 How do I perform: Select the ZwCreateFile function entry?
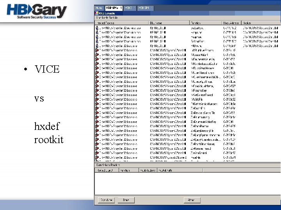(198, 108)
